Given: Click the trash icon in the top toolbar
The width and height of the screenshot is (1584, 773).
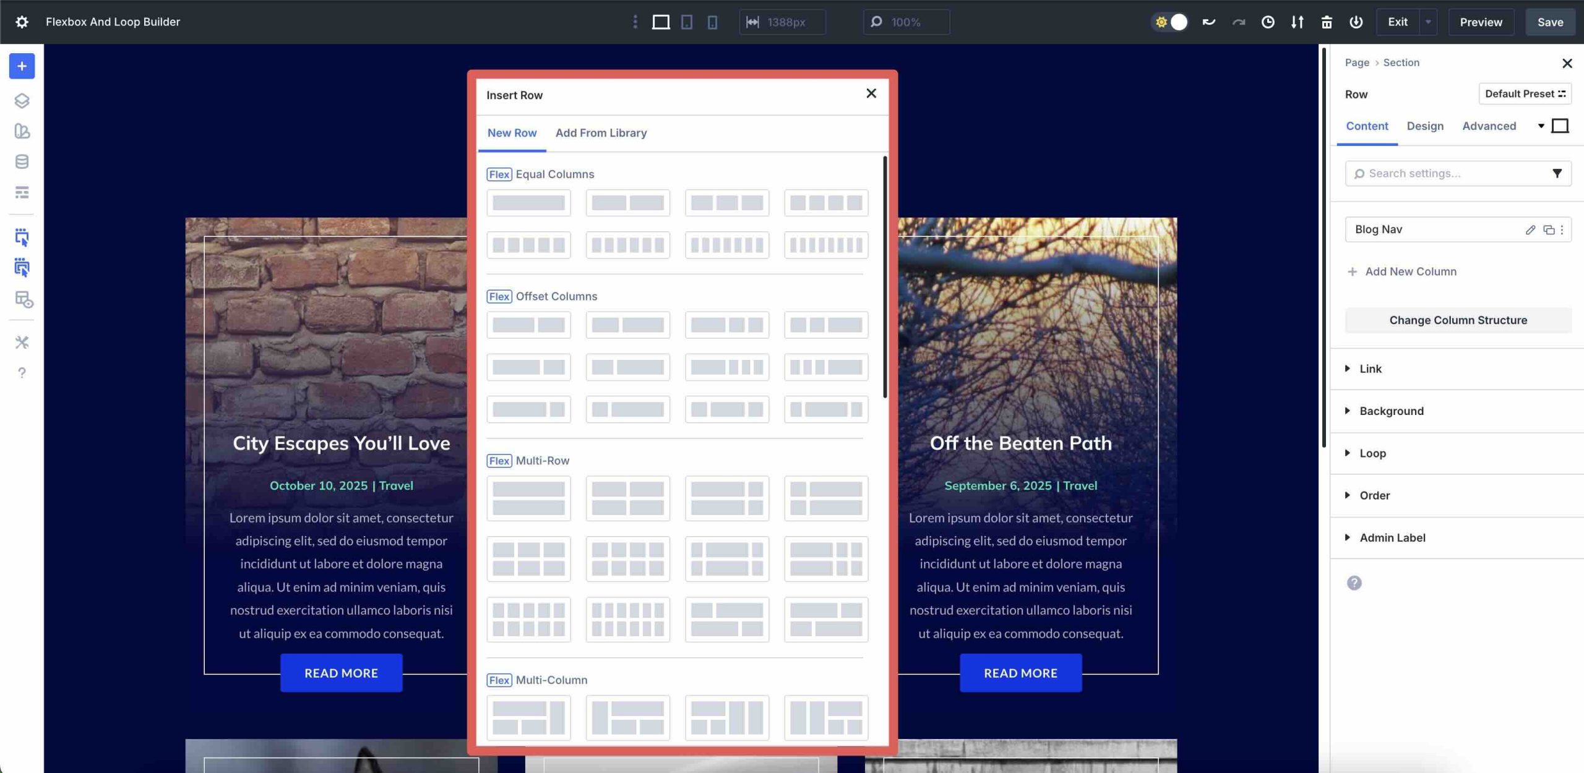Looking at the screenshot, I should click(1326, 22).
